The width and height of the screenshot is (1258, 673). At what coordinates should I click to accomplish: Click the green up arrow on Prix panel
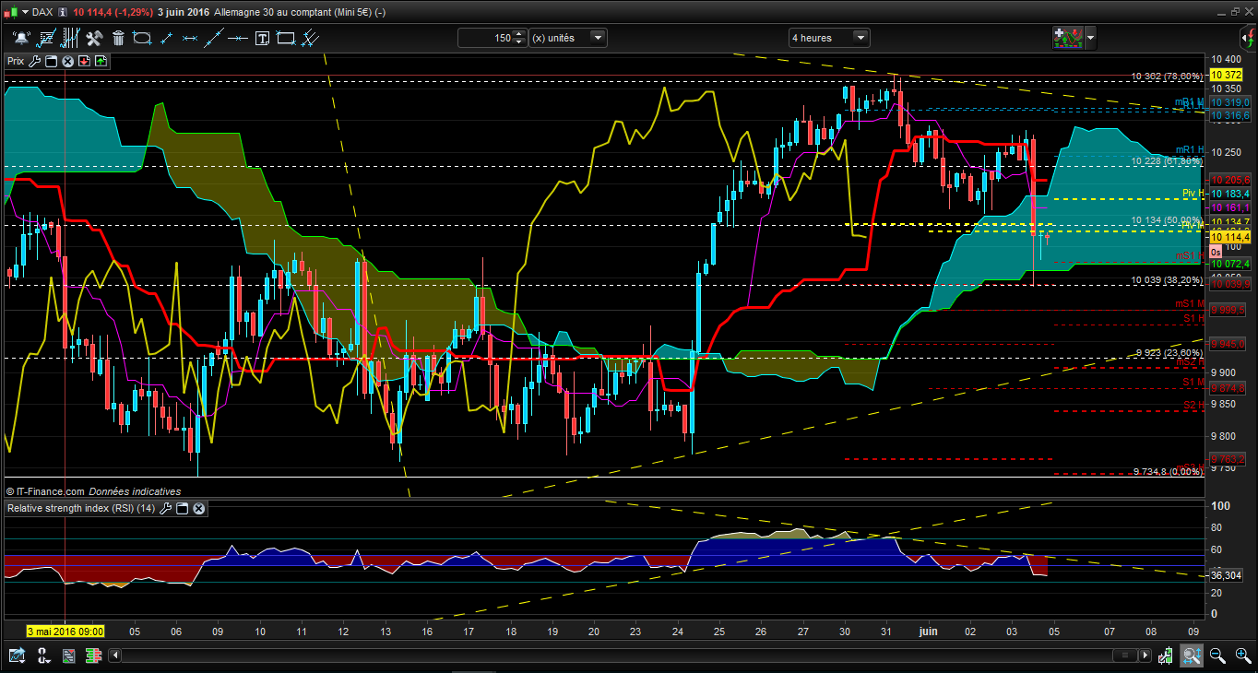100,61
